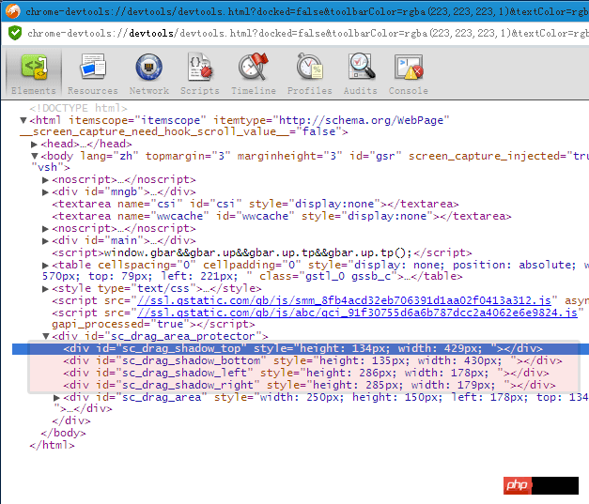589x504 pixels.
Task: Click the green shield security icon
Action: 15,33
